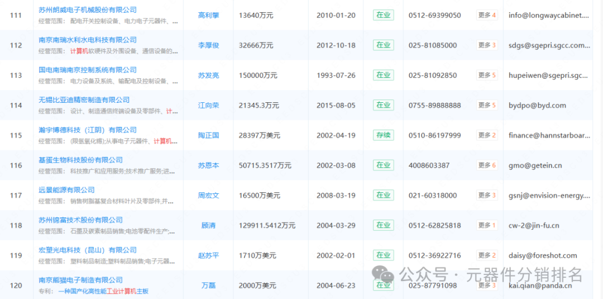The image size is (603, 299).
Task: Open patent link 一种国产化高性能工业计算机主板
Action: (103, 291)
